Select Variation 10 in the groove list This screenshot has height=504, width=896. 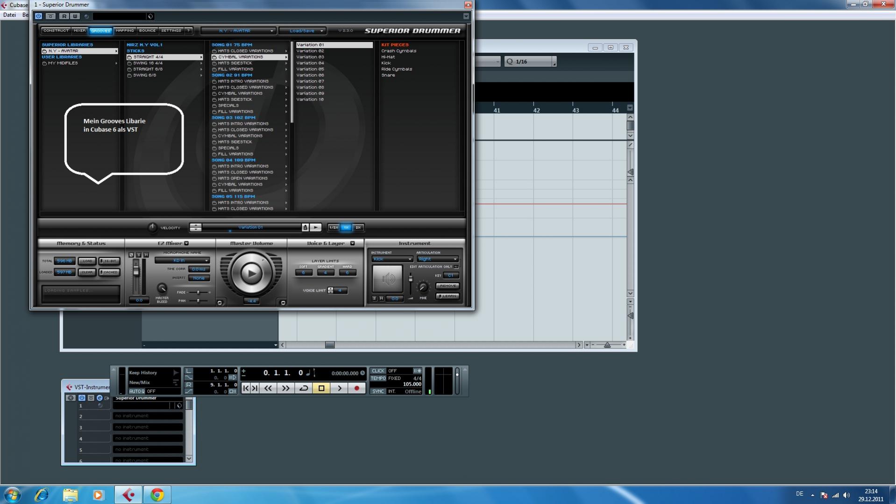[x=334, y=99]
